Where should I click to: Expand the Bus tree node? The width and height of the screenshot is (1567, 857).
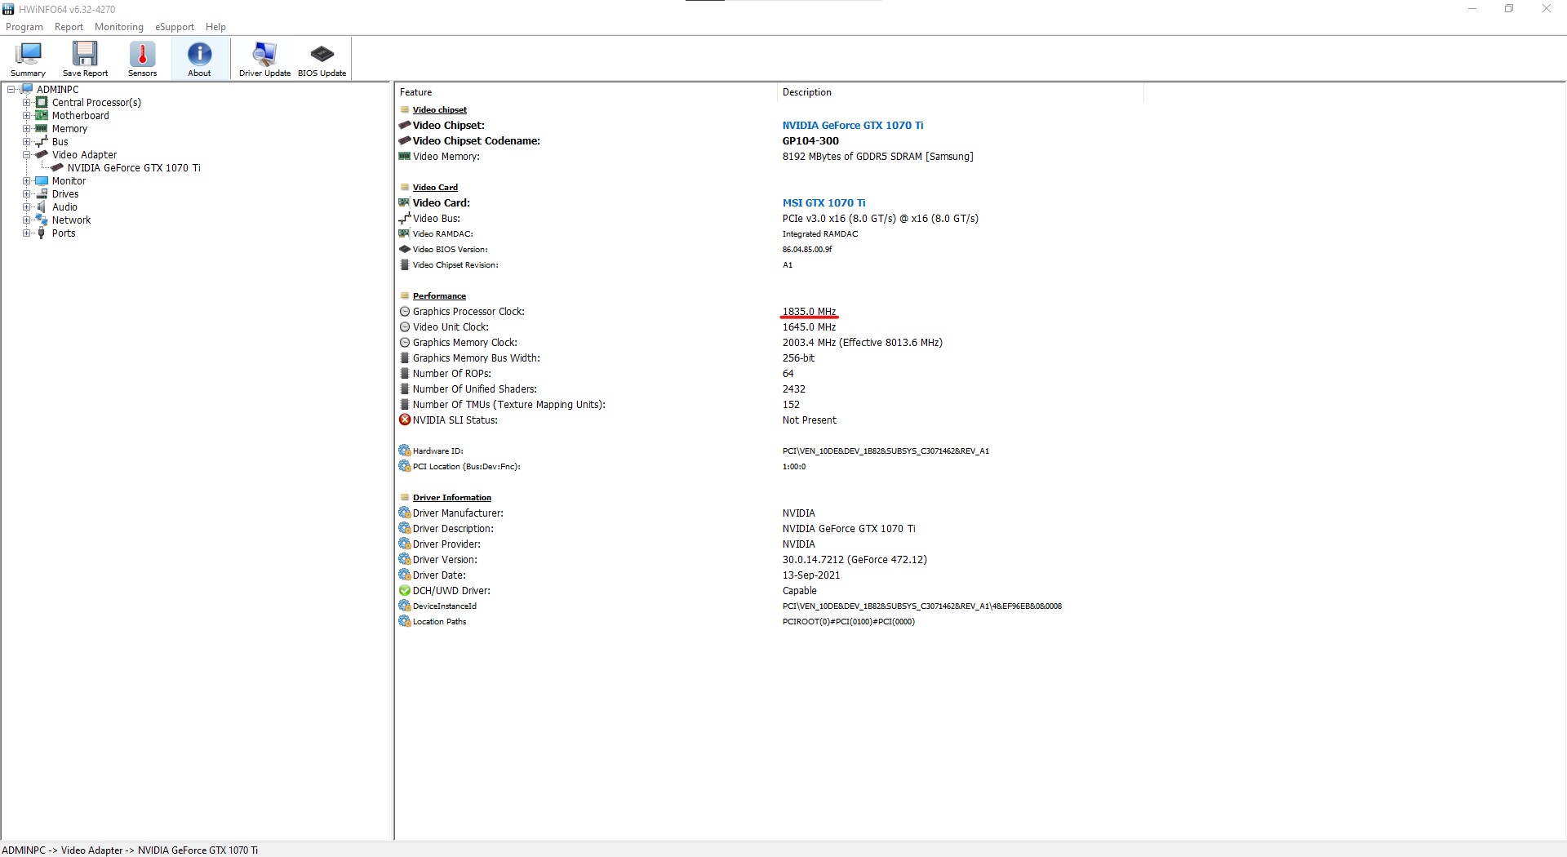(26, 141)
